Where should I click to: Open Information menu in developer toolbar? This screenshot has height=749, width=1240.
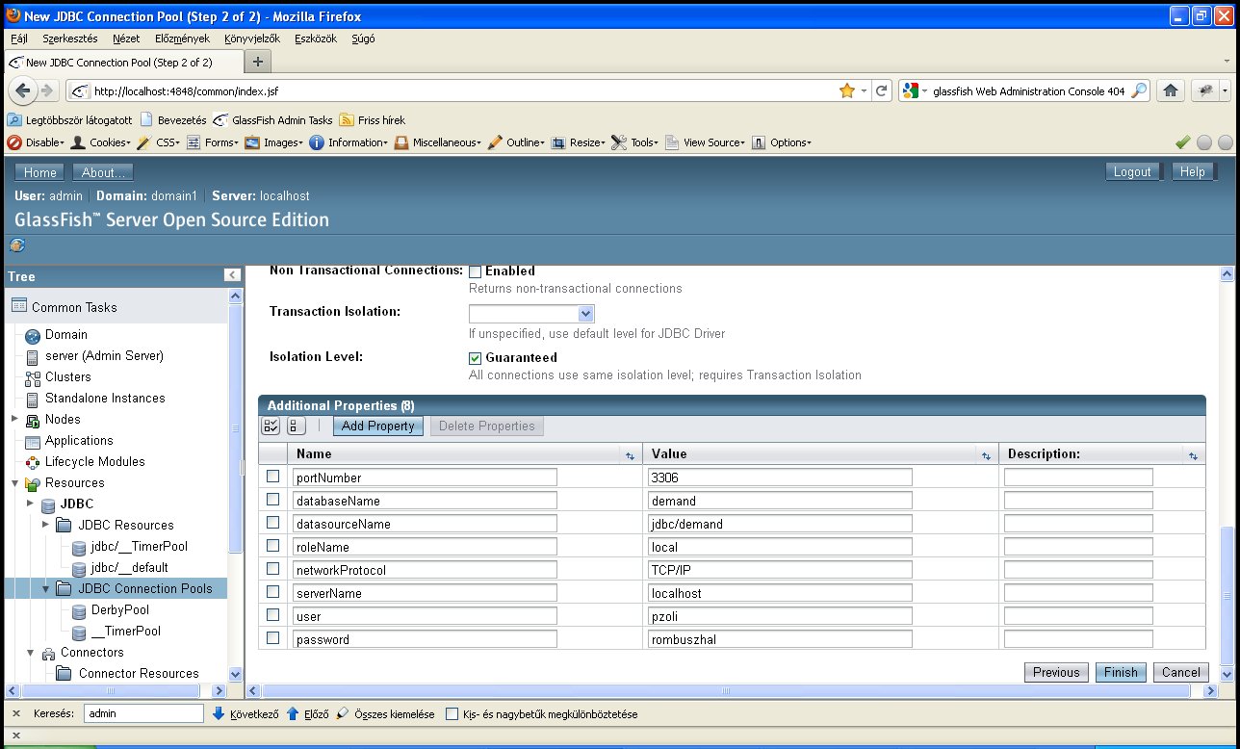(349, 142)
